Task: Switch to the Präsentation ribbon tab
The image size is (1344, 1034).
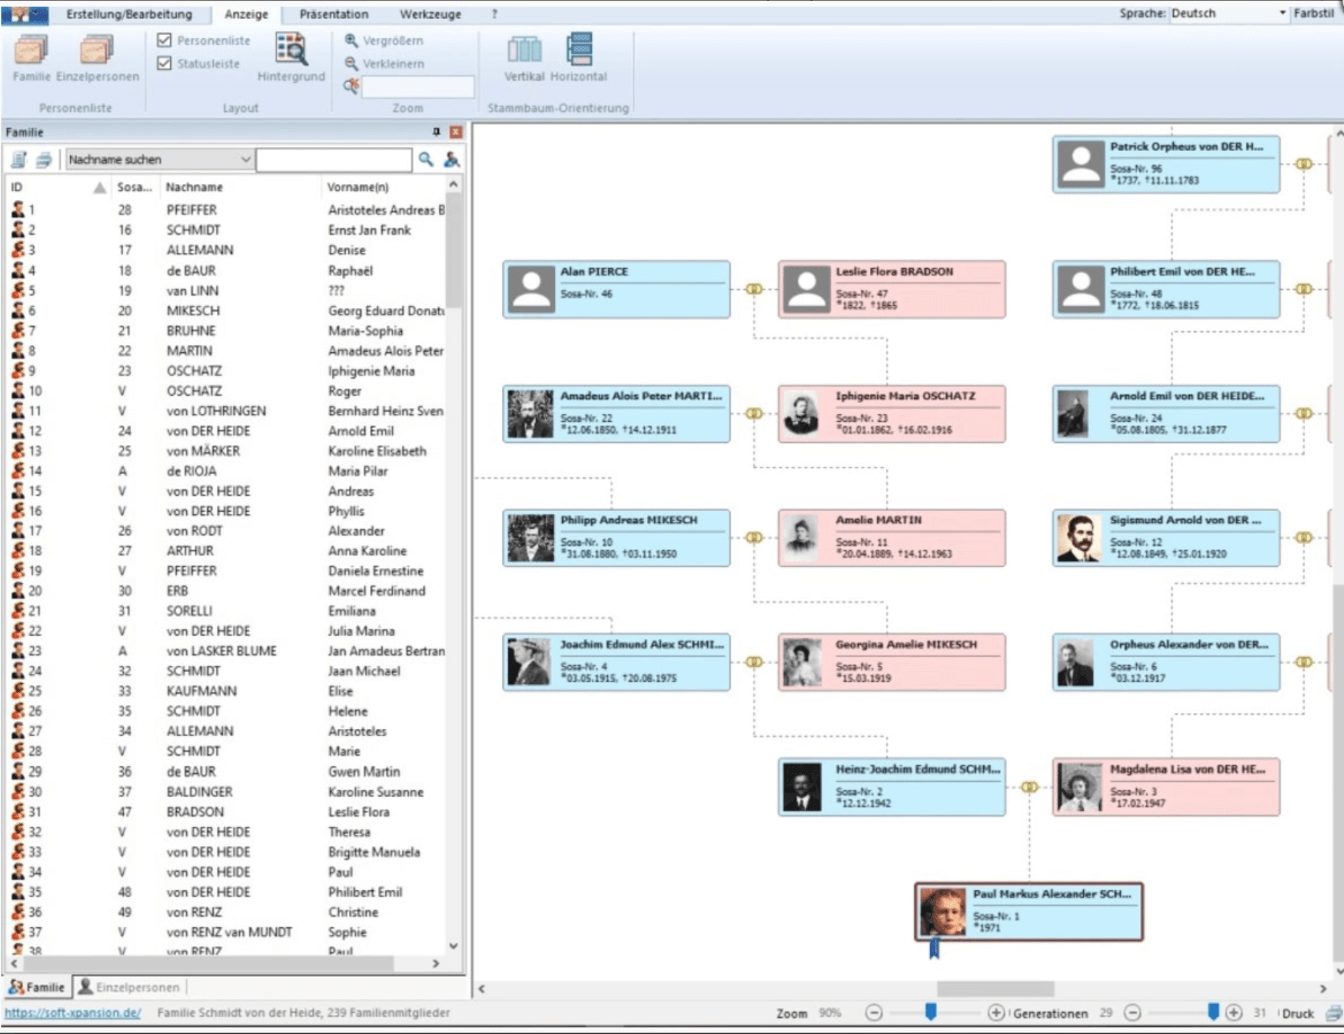Action: [x=334, y=14]
